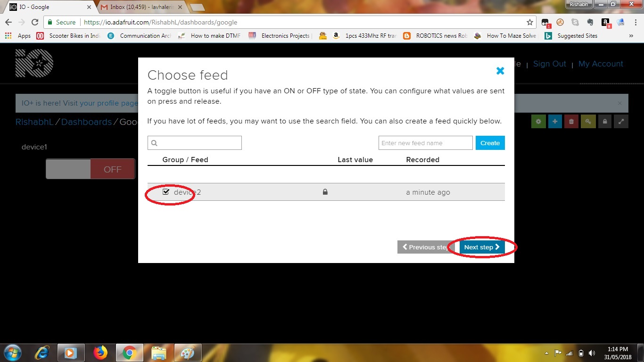
Task: Click the address bar URL
Action: (160, 22)
